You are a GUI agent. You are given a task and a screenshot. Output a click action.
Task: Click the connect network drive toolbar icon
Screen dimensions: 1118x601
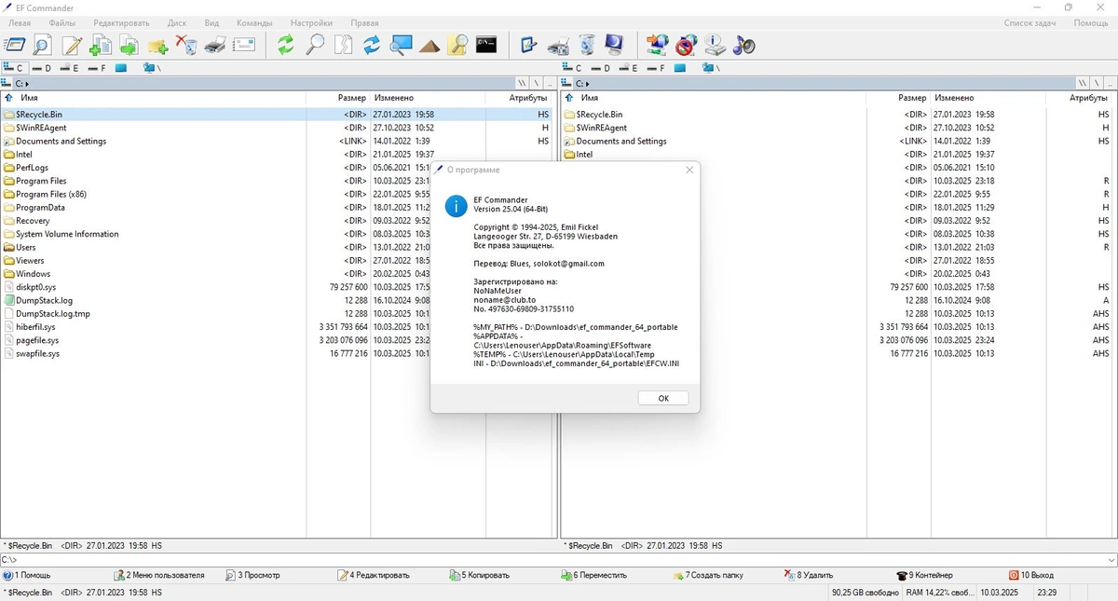(x=658, y=44)
